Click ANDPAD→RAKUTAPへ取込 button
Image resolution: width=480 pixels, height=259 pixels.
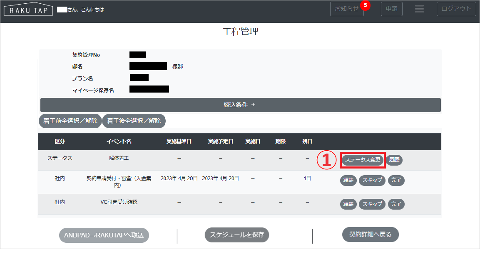[104, 235]
